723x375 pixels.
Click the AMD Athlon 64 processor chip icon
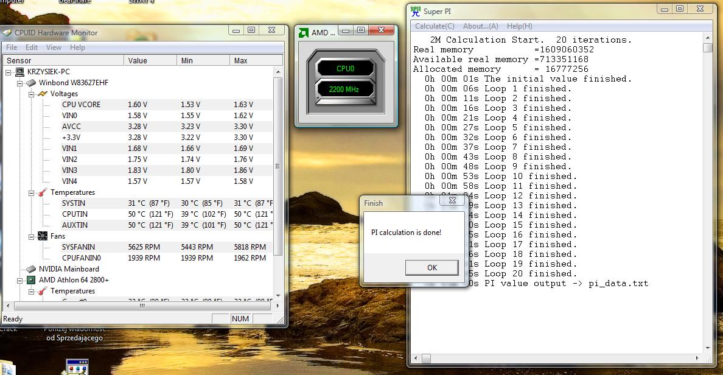pos(30,280)
